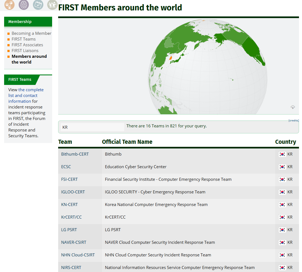
Task: Click the KR country code in the LG PSRT row
Action: 290,230
